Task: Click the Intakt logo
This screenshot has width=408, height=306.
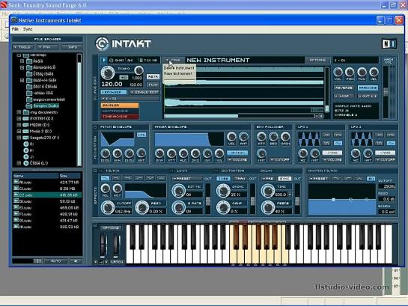Action: coord(124,43)
